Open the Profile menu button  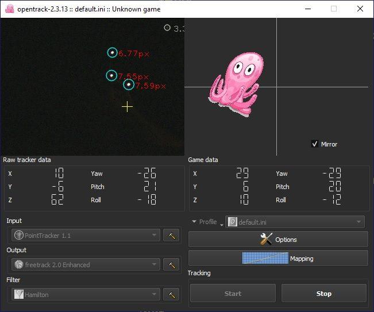pos(207,222)
